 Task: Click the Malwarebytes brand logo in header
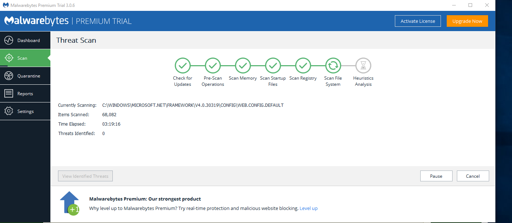click(x=36, y=21)
